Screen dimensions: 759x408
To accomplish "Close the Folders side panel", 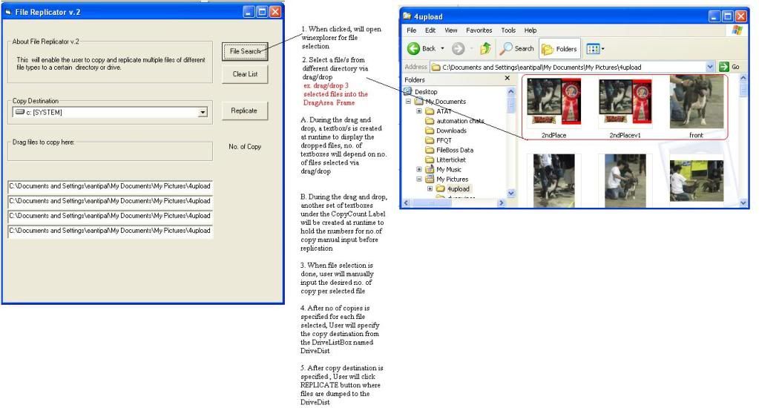I will 507,79.
